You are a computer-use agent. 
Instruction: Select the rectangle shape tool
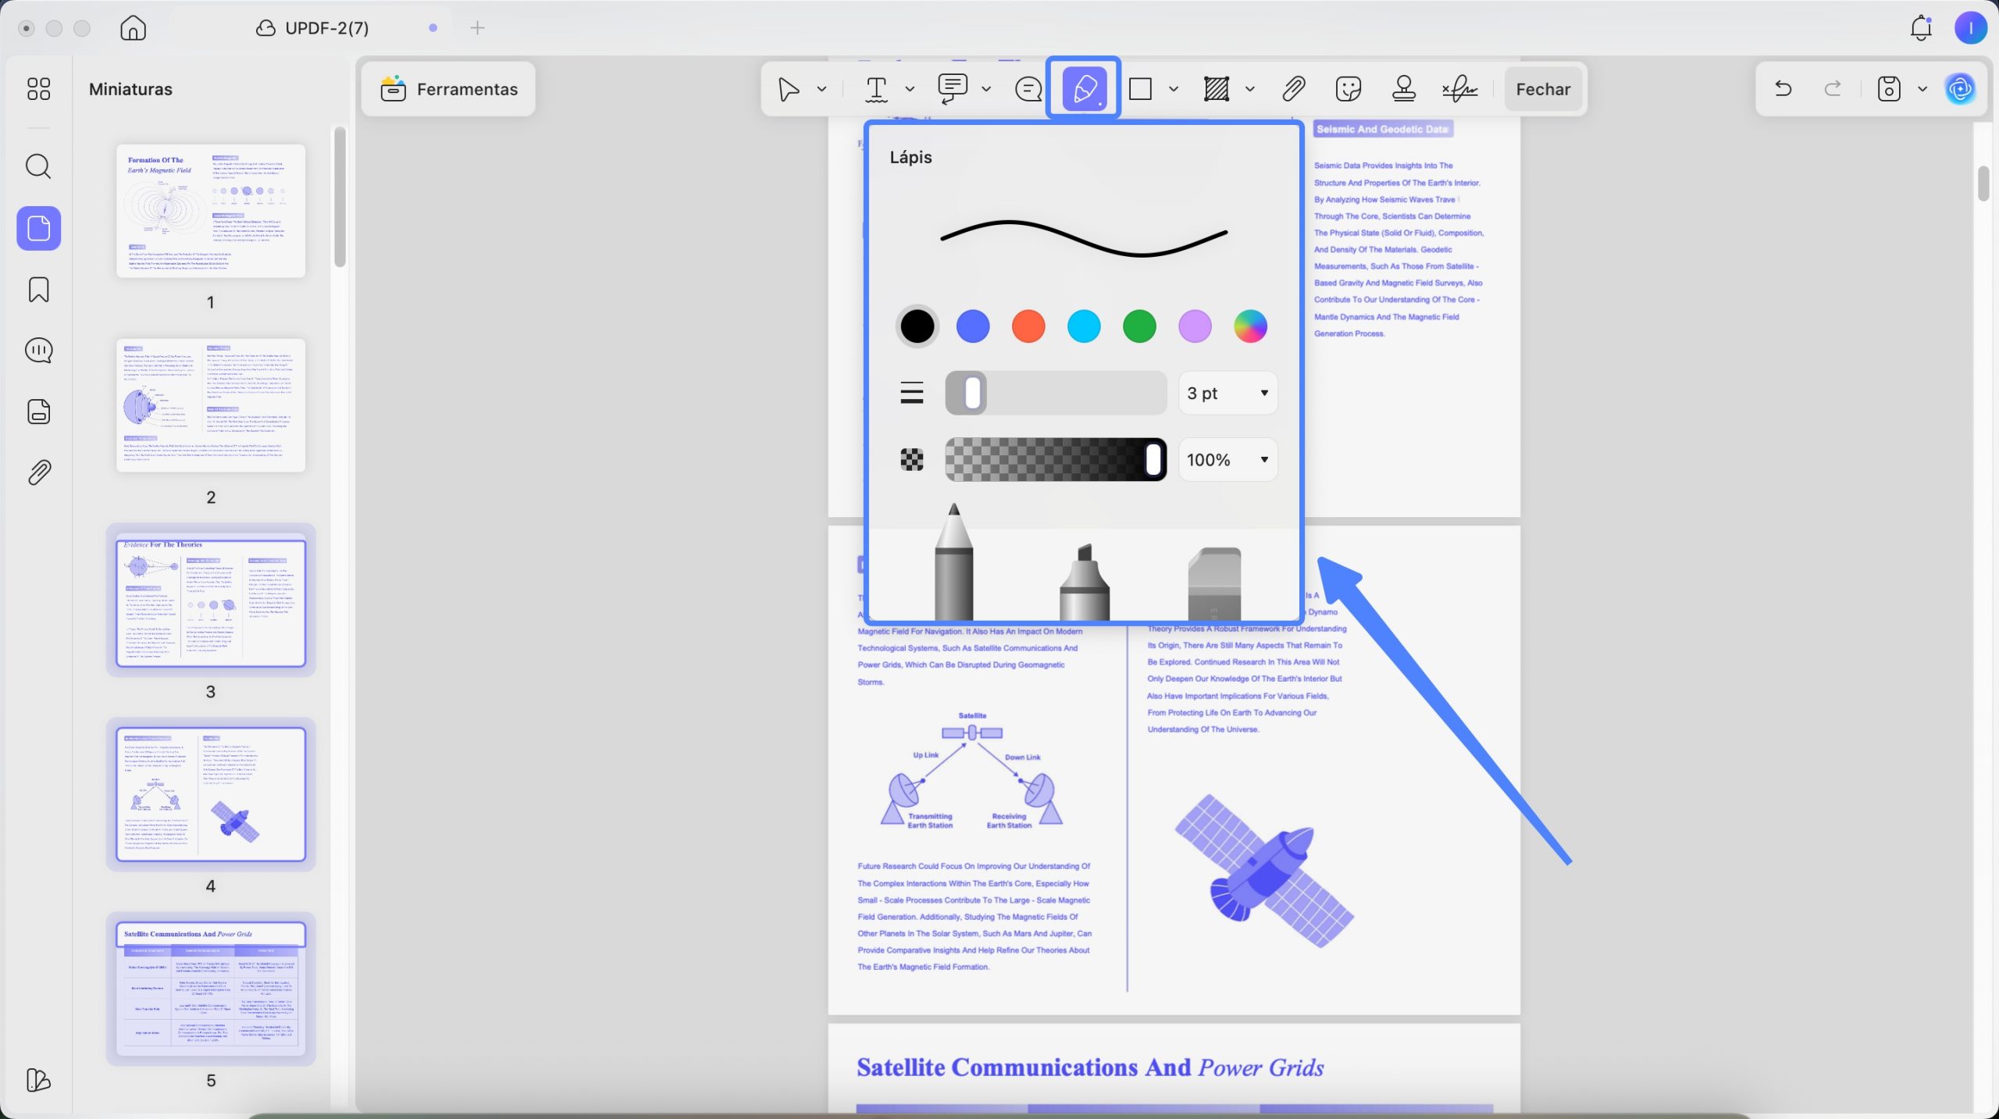click(x=1140, y=89)
